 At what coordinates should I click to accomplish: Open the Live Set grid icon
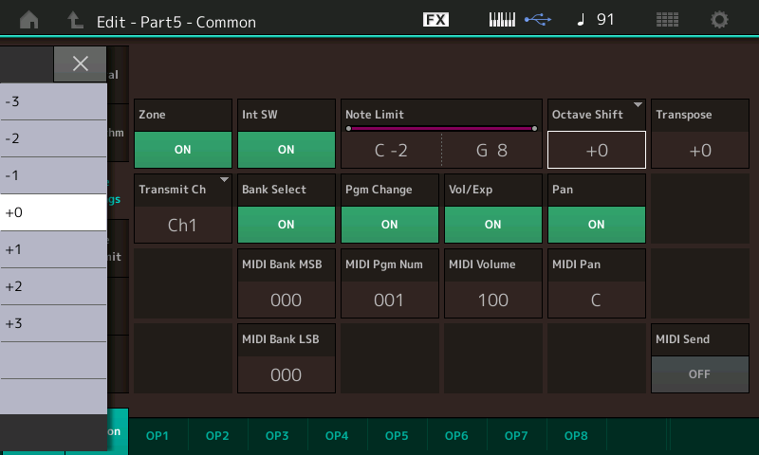pyautogui.click(x=667, y=19)
